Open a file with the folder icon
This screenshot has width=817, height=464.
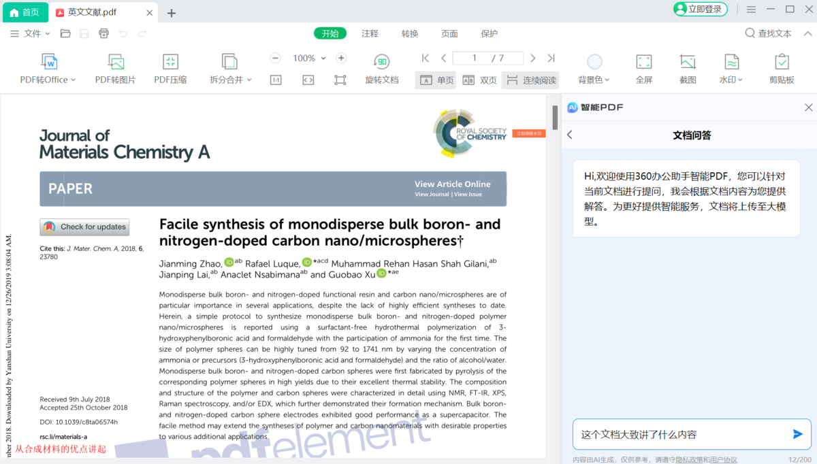[65, 33]
